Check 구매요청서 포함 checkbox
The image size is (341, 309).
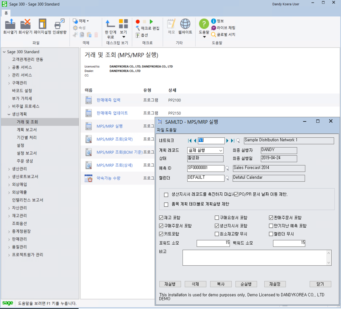(217, 218)
